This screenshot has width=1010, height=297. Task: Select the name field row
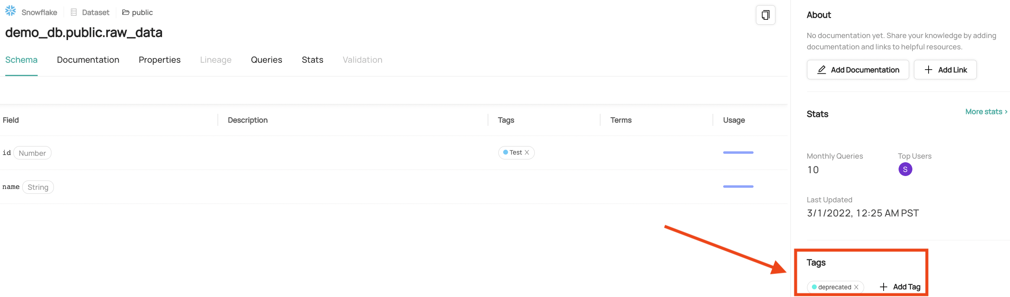(394, 187)
